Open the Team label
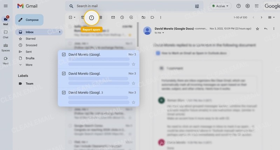Viewport: 280px width, 150px height. [29, 84]
